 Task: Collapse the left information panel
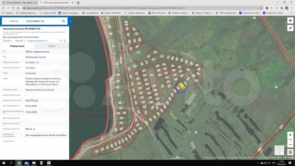point(70,21)
